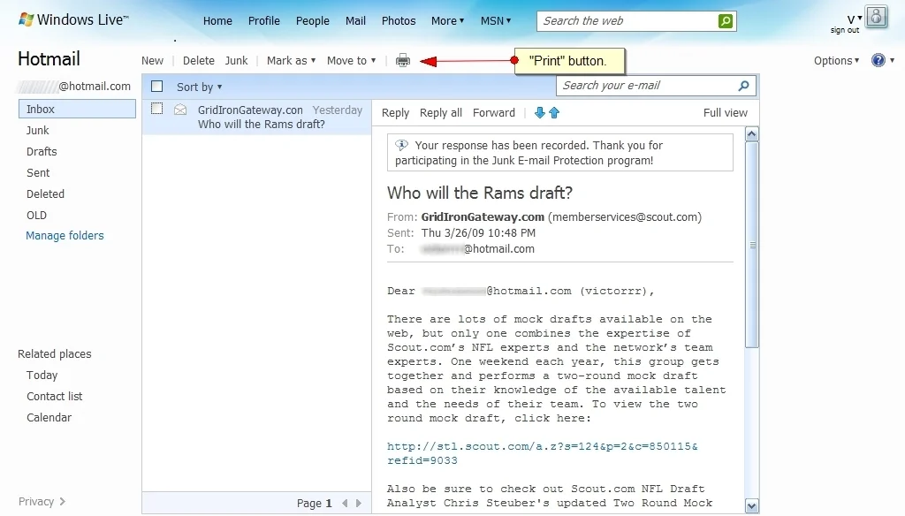The image size is (905, 516).
Task: Open the Drafts folder
Action: point(42,152)
